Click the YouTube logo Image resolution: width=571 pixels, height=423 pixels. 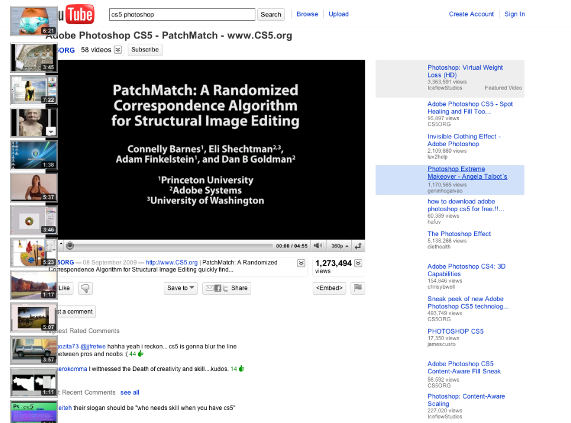click(x=76, y=14)
